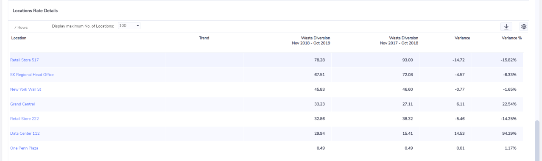Open SK Regional Head Office link
This screenshot has height=161, width=542.
[x=32, y=75]
